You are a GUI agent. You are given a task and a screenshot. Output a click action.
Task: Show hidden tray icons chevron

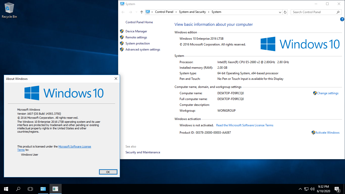(300, 189)
